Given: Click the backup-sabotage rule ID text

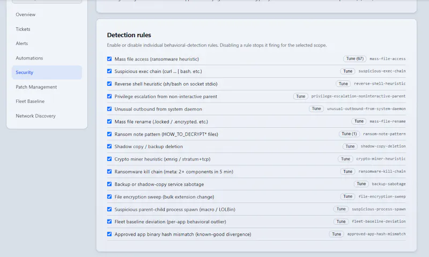Looking at the screenshot, I should click(x=388, y=184).
